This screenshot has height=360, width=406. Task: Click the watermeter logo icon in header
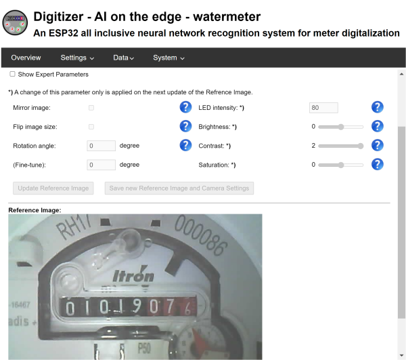click(x=15, y=23)
